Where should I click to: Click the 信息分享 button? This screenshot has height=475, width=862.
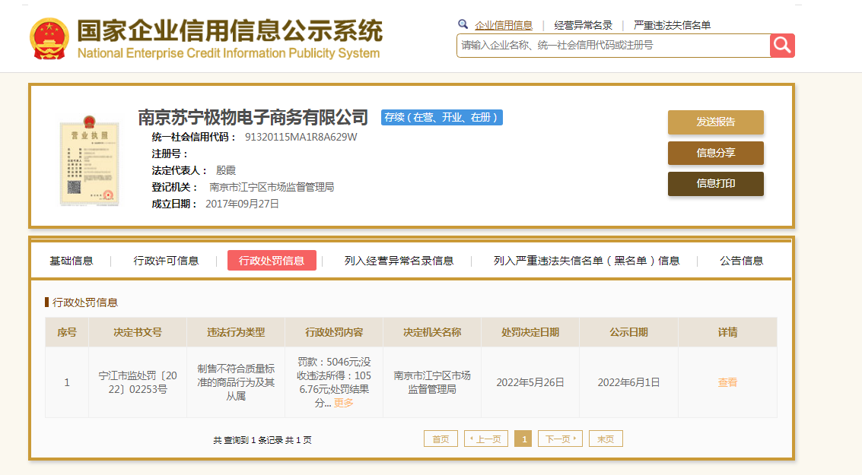(716, 153)
